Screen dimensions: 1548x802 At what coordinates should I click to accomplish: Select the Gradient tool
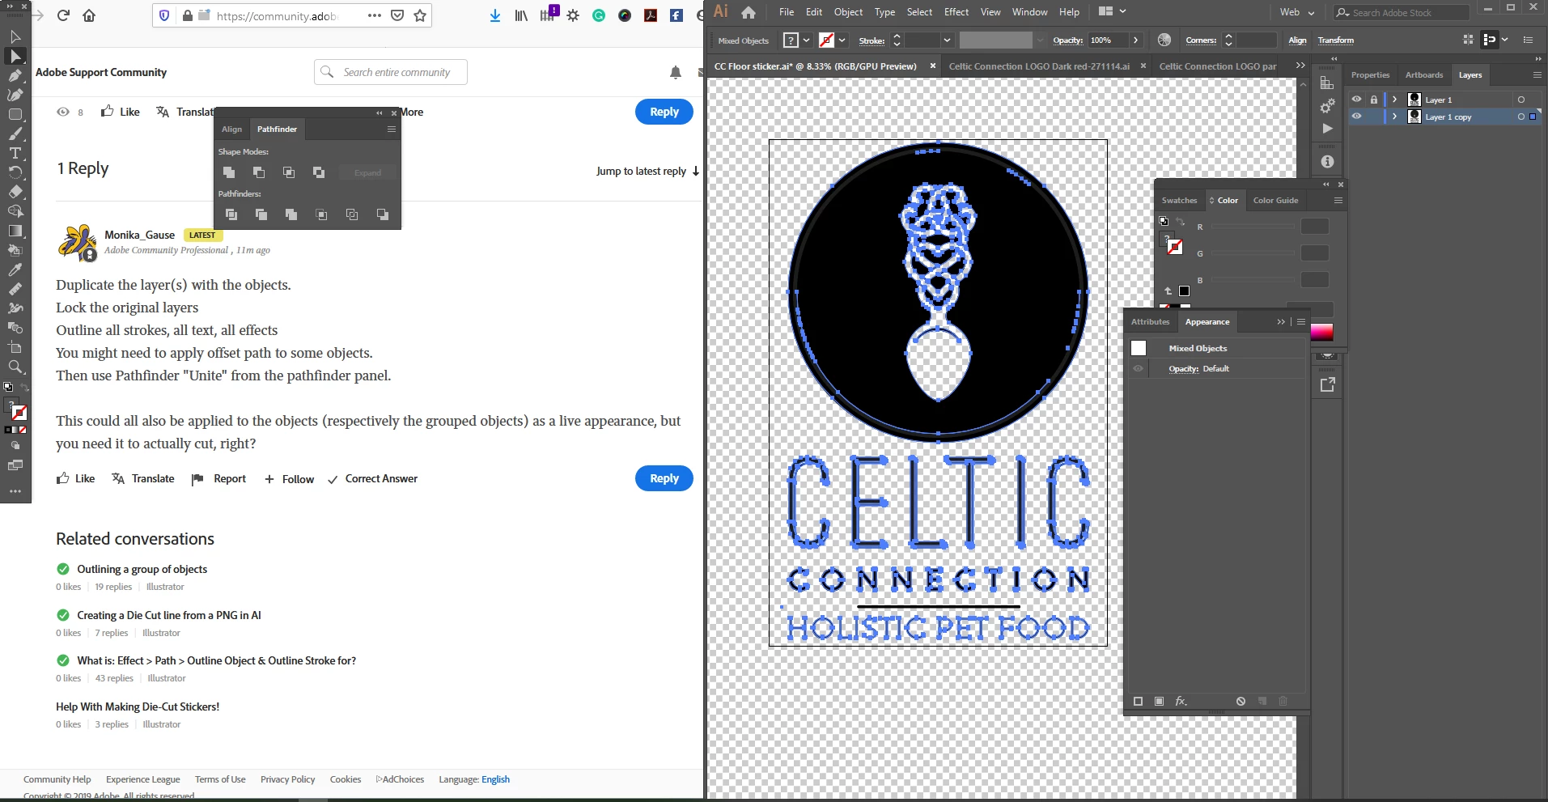coord(15,231)
